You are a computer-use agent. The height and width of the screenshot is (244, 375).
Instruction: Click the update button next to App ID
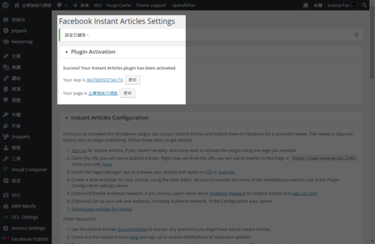[133, 80]
